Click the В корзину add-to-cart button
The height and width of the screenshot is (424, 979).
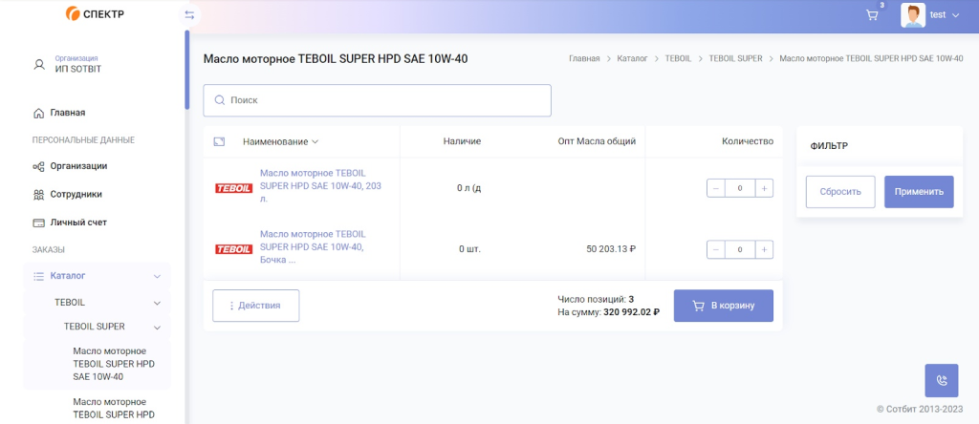click(x=724, y=306)
